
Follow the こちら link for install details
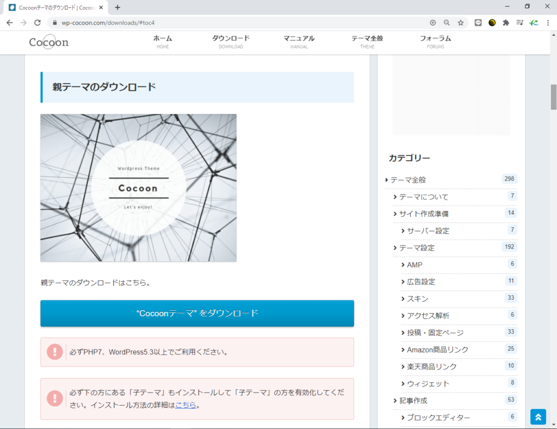click(x=186, y=405)
